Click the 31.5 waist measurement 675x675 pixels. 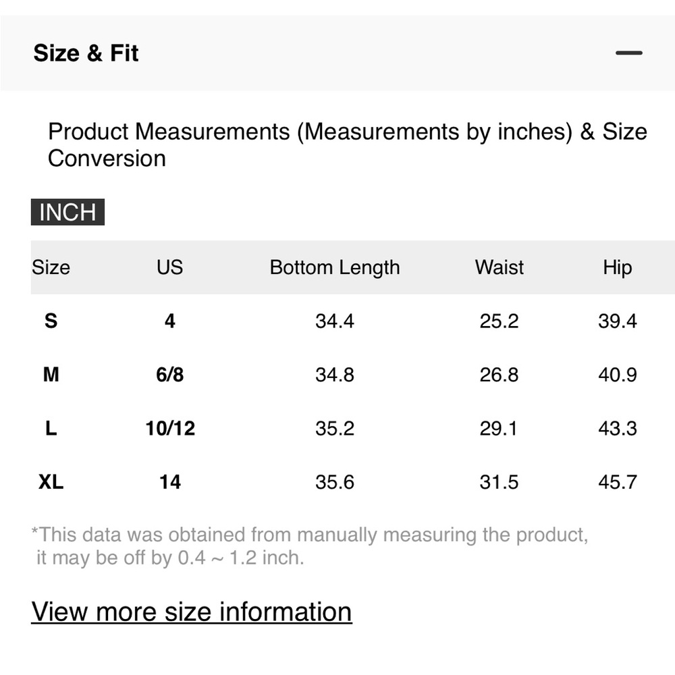499,483
